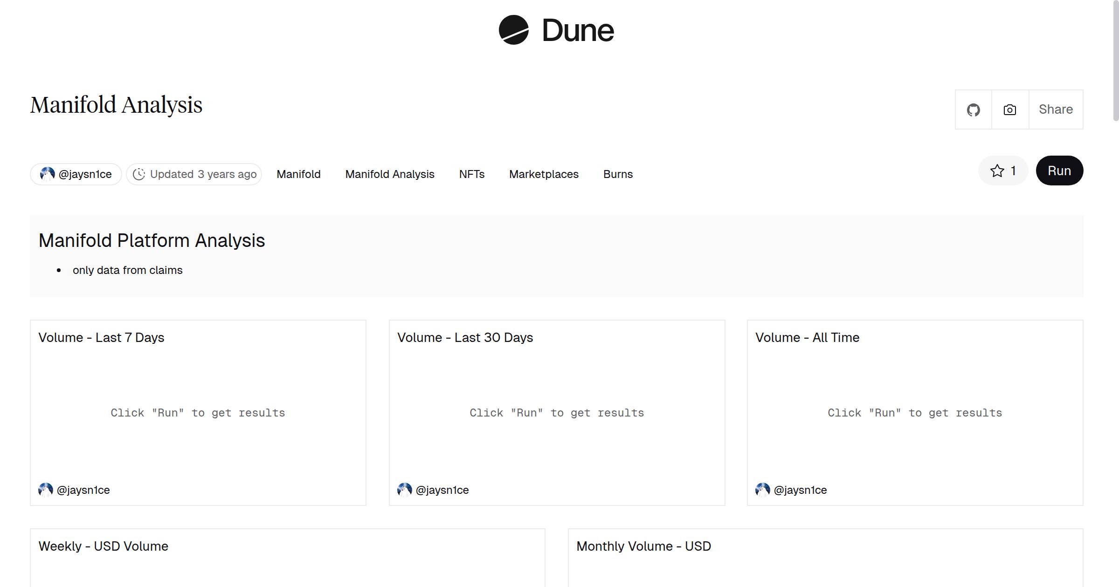Screen dimensions: 1119x587
Task: Click avatar in Volume - Last 7 Days card
Action: click(x=46, y=490)
